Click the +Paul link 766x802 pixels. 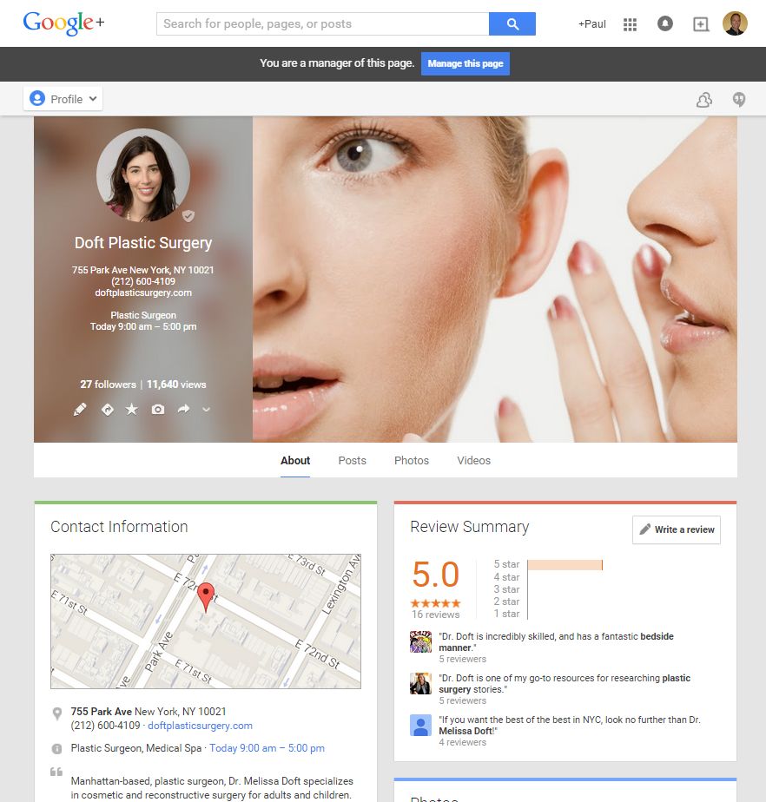(592, 24)
